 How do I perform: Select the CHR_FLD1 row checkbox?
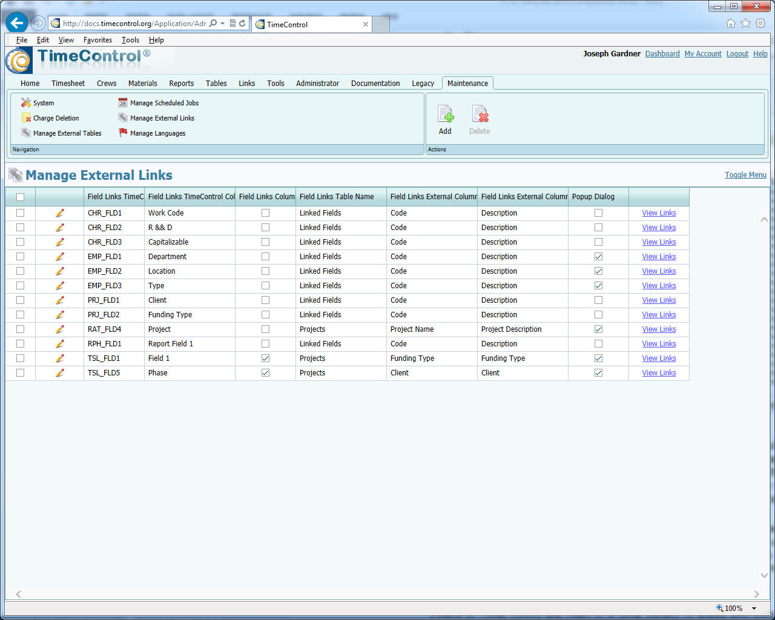point(21,213)
